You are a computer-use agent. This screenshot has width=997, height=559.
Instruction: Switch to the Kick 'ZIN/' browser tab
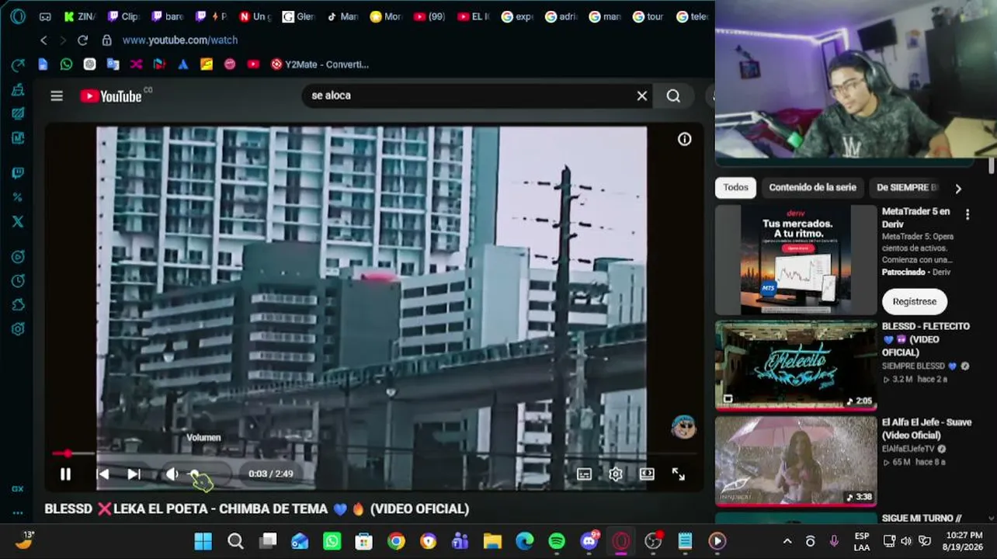[x=79, y=16]
